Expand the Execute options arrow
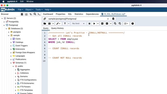The height and width of the screenshot is (94, 167). (98, 23)
